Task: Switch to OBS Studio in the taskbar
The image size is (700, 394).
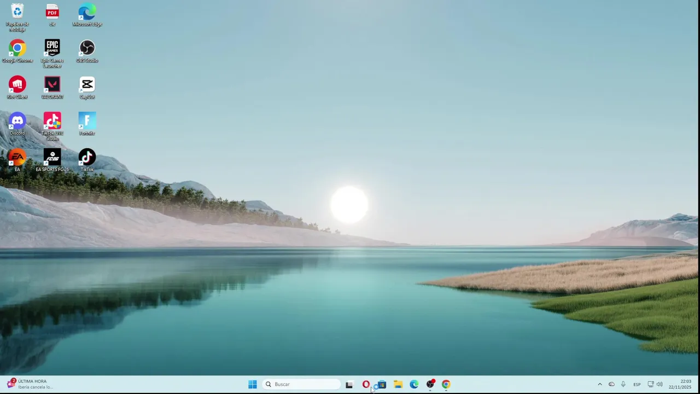Action: [430, 384]
